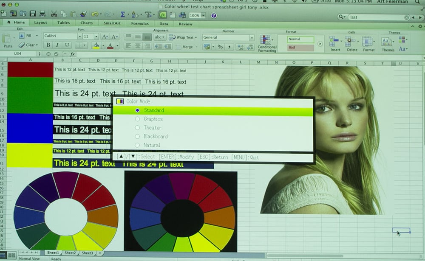Select the Standard color mode radio button
Image resolution: width=425 pixels, height=261 pixels.
point(137,110)
